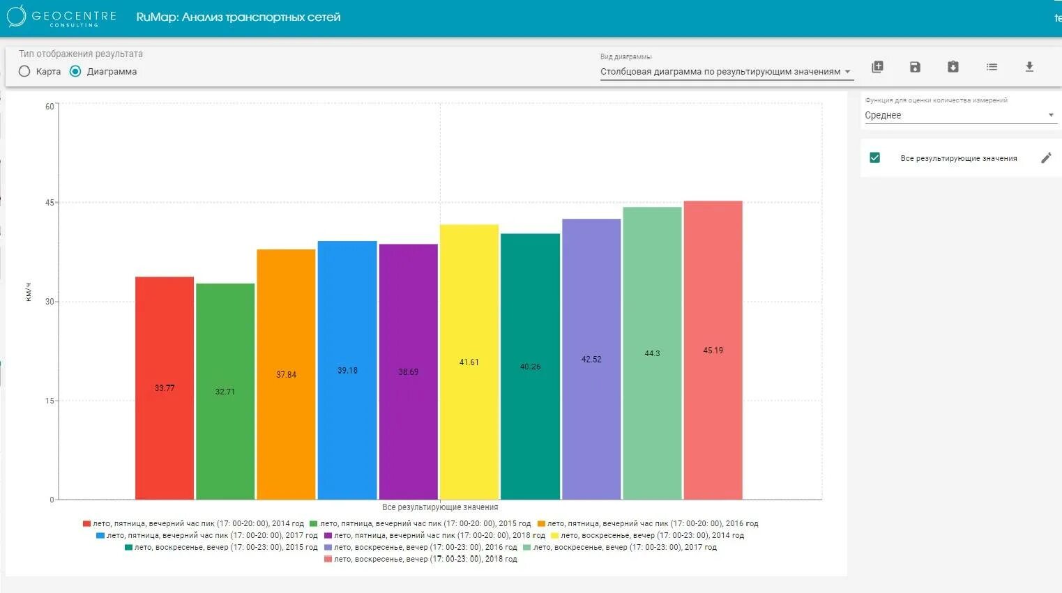Screen dimensions: 1062x593
Task: Click the blue legend swatch for Friday 2017
Action: pos(100,535)
